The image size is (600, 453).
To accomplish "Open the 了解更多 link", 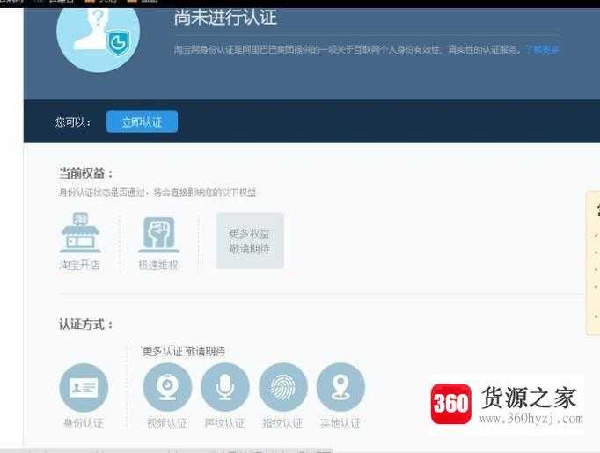I will pos(543,49).
